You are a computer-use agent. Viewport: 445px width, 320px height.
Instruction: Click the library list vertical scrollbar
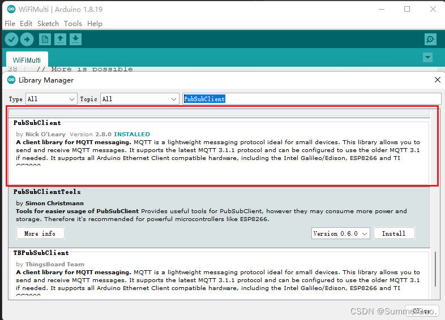click(435, 269)
